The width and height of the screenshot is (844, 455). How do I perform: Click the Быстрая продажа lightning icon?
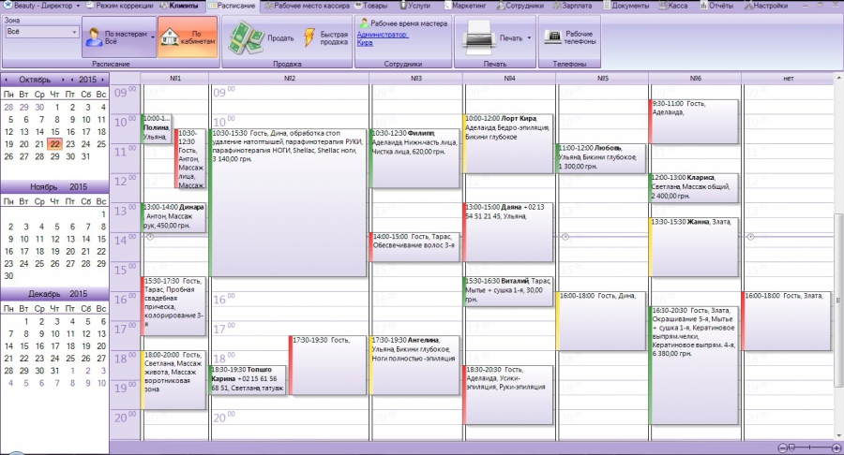[309, 37]
